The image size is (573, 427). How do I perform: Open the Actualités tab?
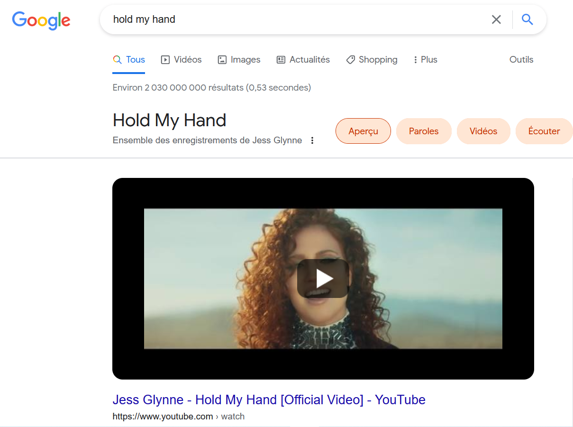[x=303, y=60]
